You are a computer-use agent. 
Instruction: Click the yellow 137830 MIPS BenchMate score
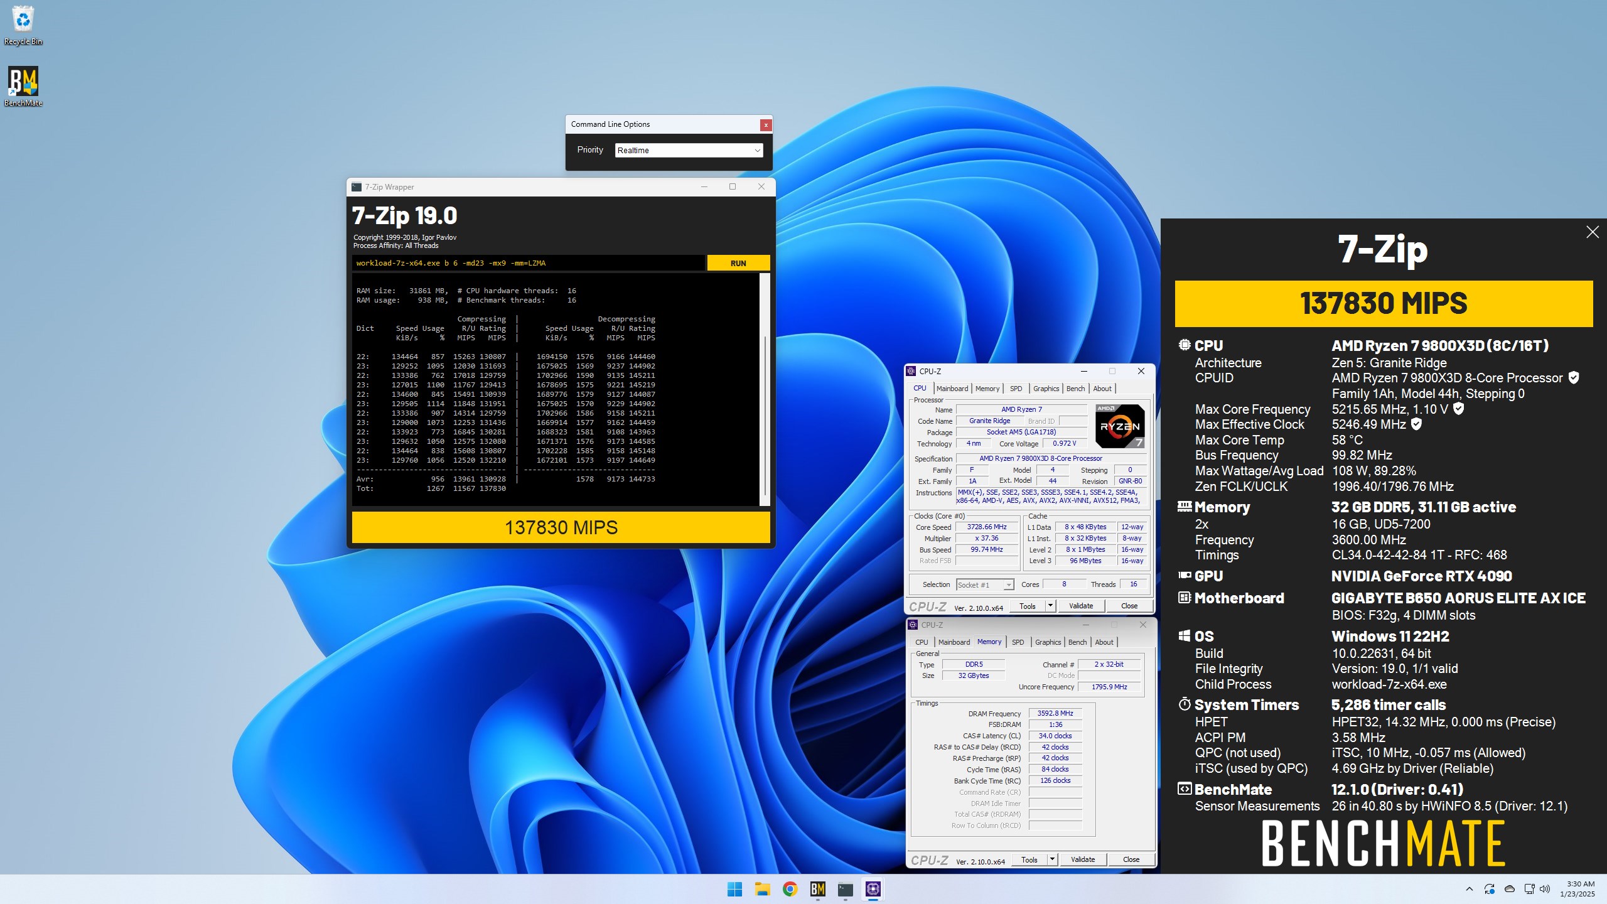(x=1384, y=303)
